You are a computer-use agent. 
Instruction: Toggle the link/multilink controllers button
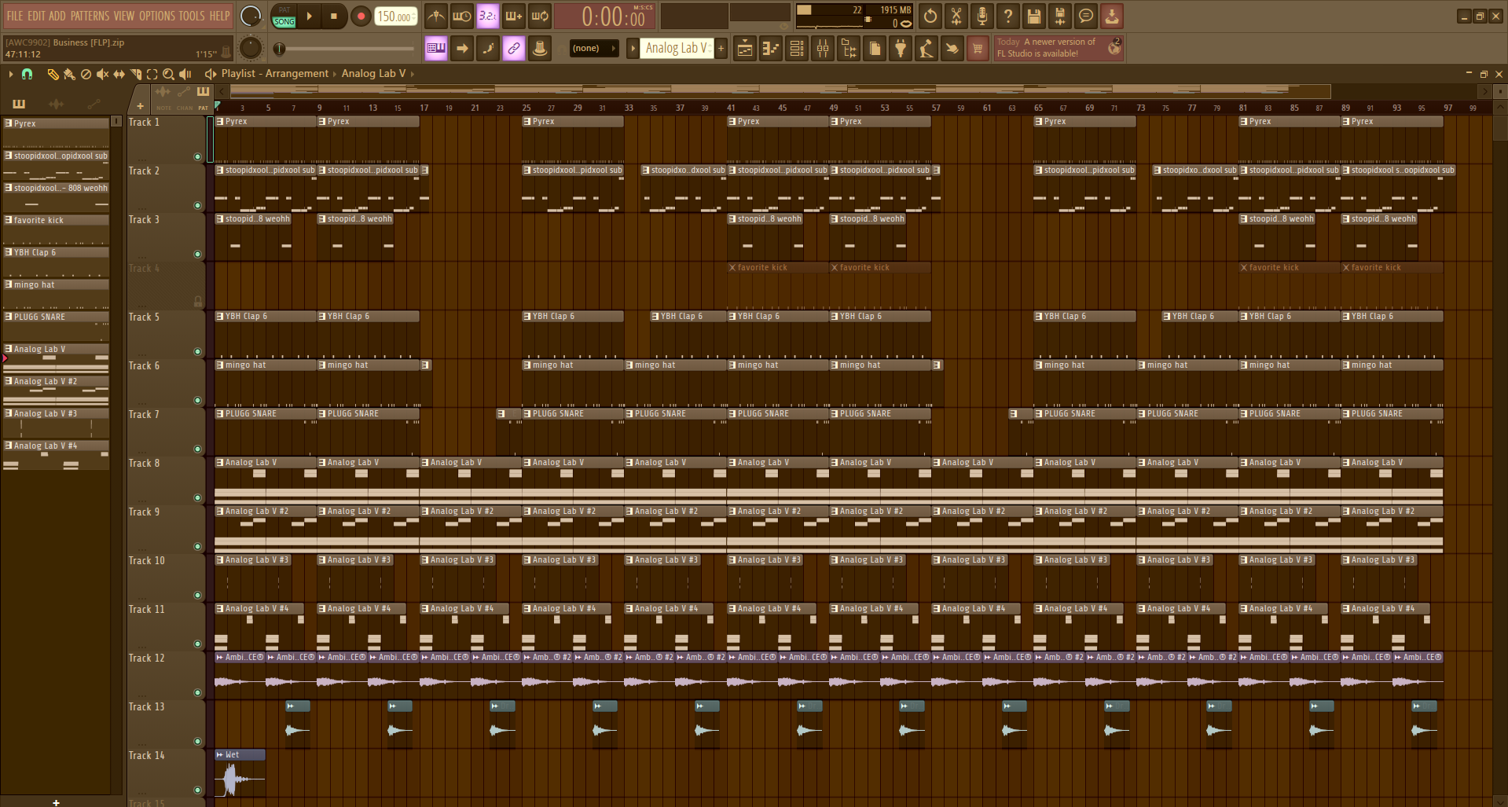coord(514,49)
